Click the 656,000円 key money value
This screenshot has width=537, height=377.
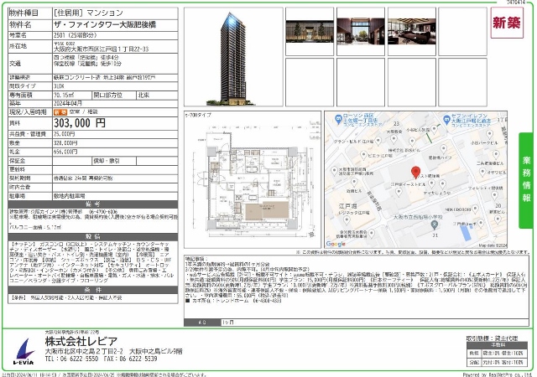65,152
